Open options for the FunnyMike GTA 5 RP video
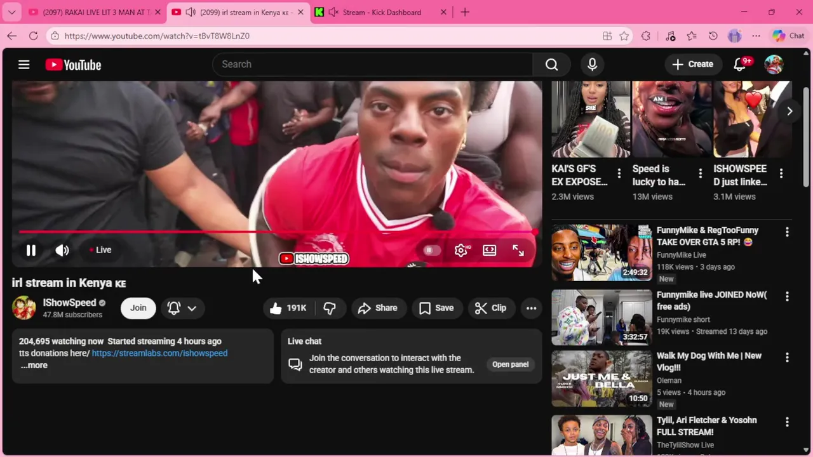Image resolution: width=813 pixels, height=457 pixels. click(x=787, y=232)
